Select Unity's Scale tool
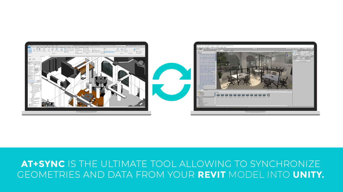 pos(204,48)
